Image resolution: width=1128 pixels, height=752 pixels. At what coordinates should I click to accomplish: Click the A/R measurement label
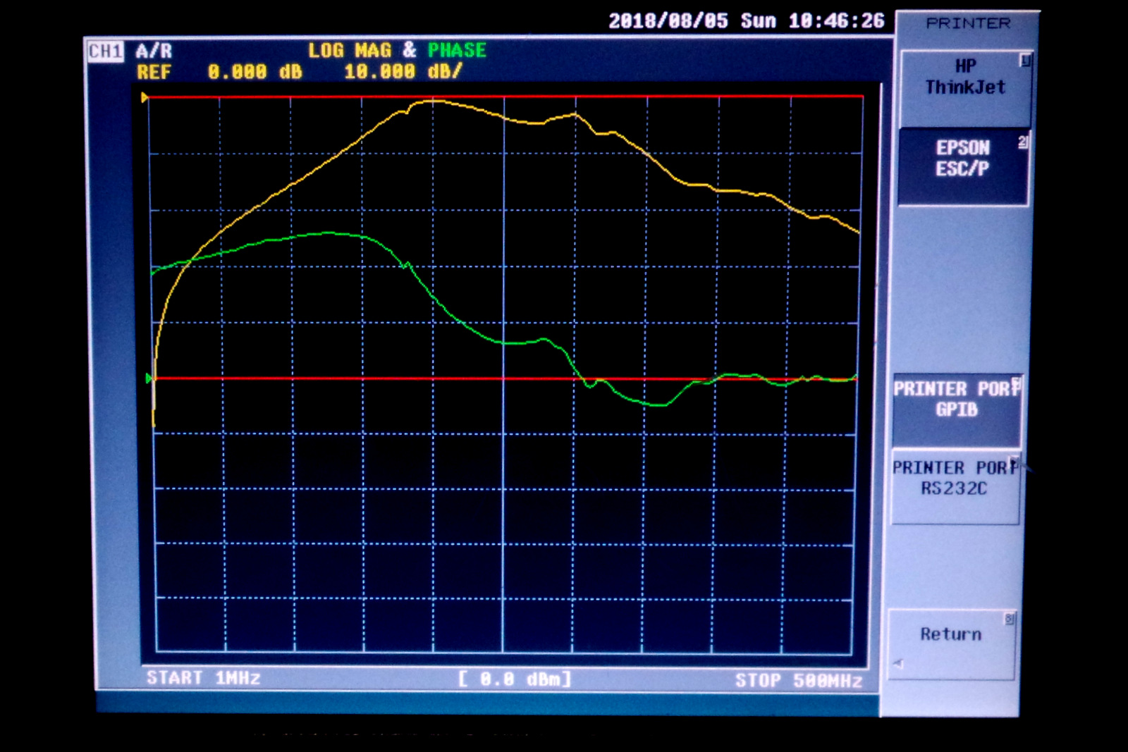(154, 51)
